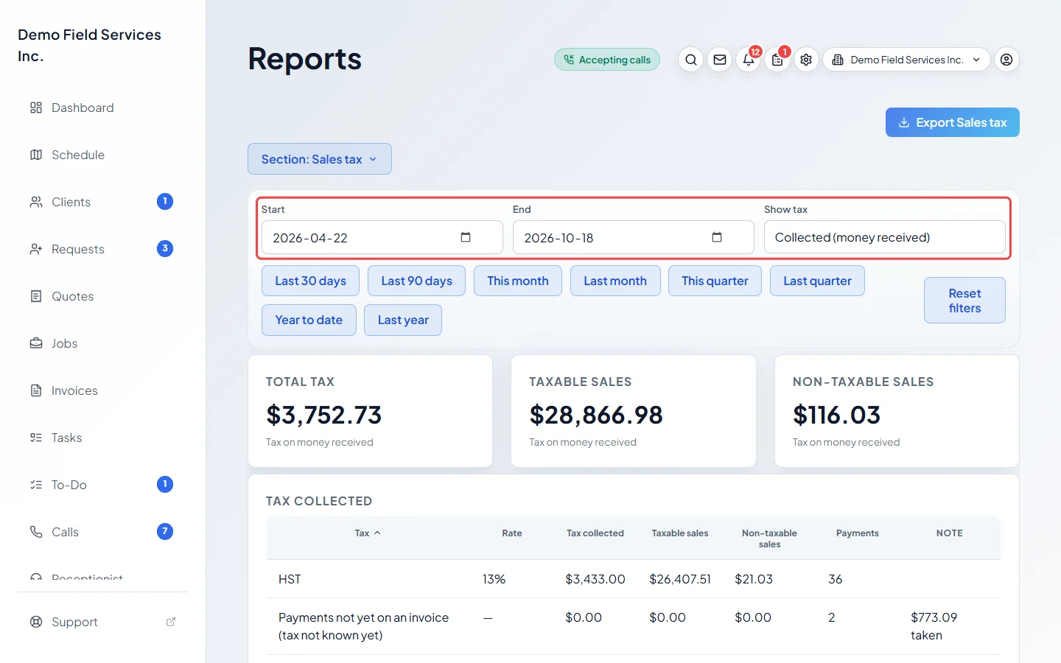Click the Export Sales tax button
1061x663 pixels.
(953, 122)
